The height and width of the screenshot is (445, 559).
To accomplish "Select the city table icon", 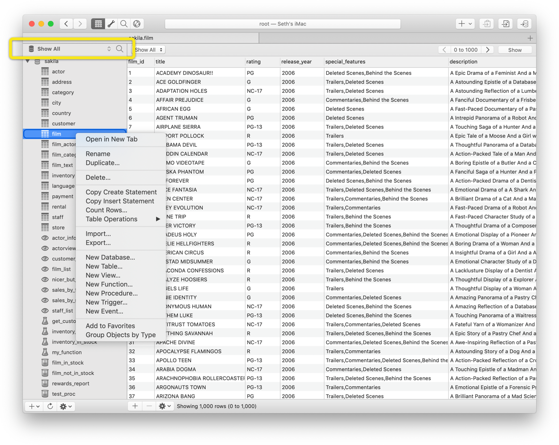I will (x=45, y=103).
